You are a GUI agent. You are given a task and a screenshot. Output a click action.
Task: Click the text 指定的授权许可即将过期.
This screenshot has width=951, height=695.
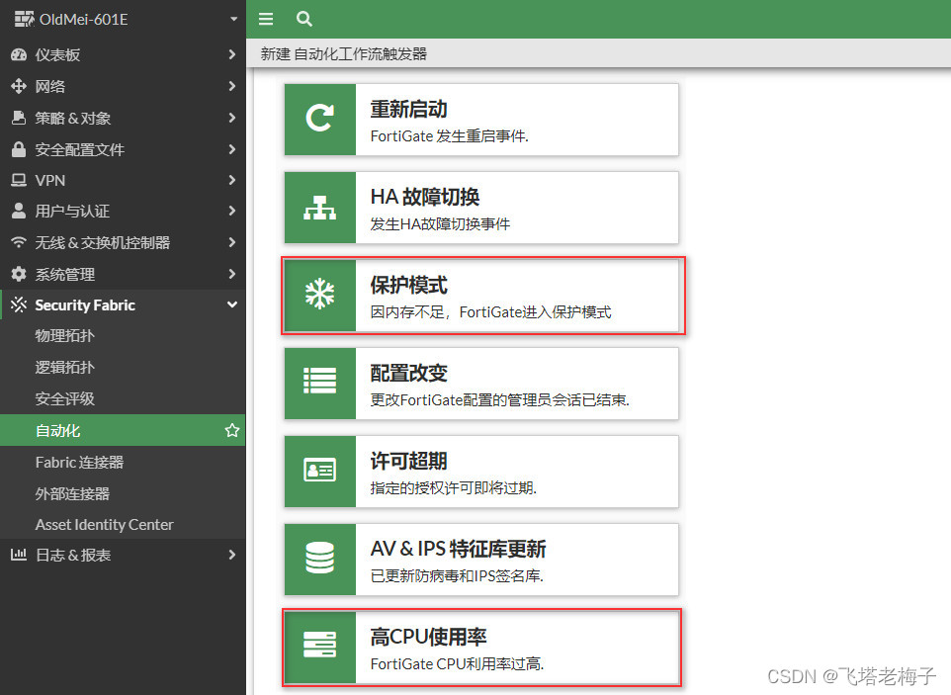click(x=454, y=488)
